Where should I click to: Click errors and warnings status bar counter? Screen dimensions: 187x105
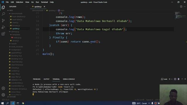tap(6, 100)
